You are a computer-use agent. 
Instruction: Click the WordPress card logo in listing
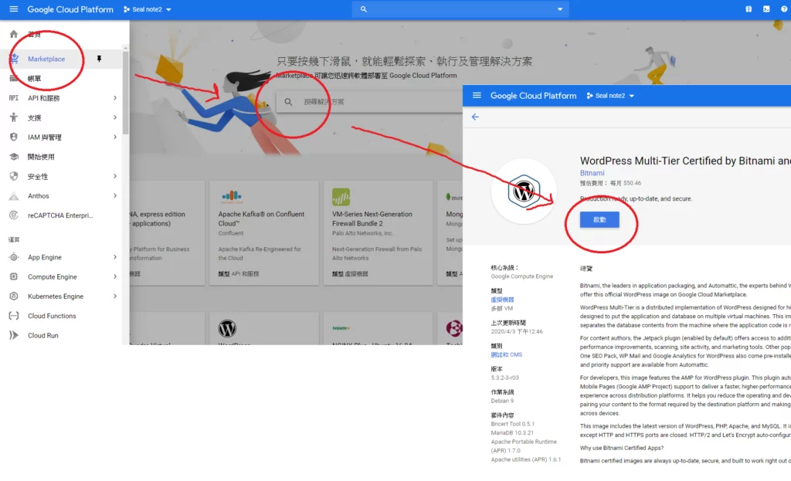click(x=227, y=328)
